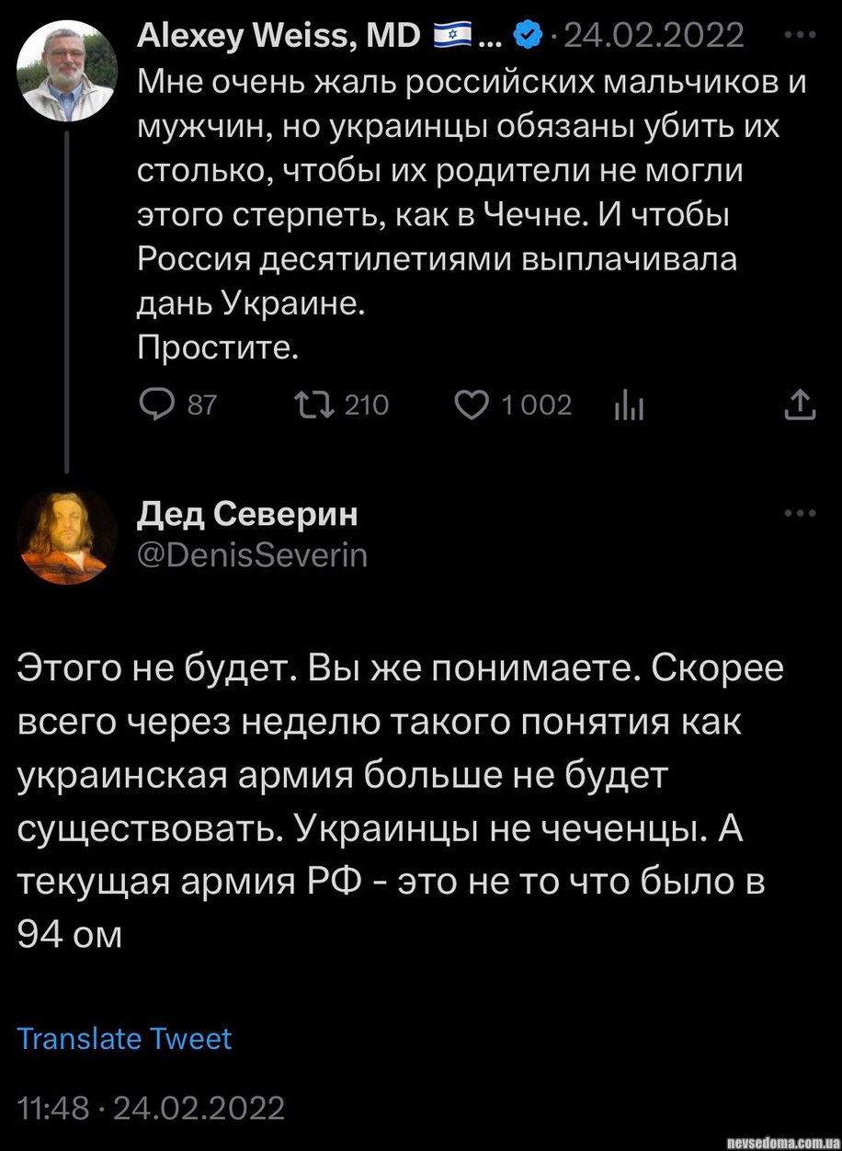View analytics for the top tweet

[628, 405]
